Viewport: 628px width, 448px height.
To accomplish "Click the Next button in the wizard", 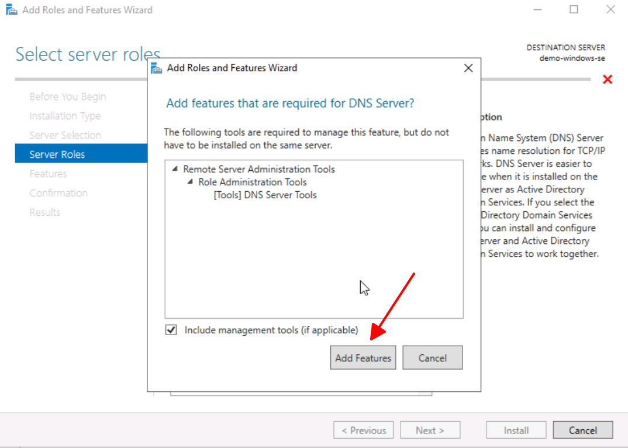I will click(x=430, y=430).
